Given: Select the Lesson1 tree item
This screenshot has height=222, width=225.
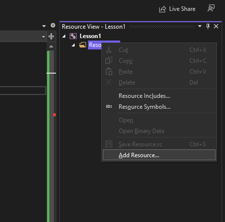Looking at the screenshot, I should 90,36.
